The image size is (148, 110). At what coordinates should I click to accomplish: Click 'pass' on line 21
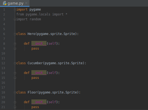tap(35, 107)
